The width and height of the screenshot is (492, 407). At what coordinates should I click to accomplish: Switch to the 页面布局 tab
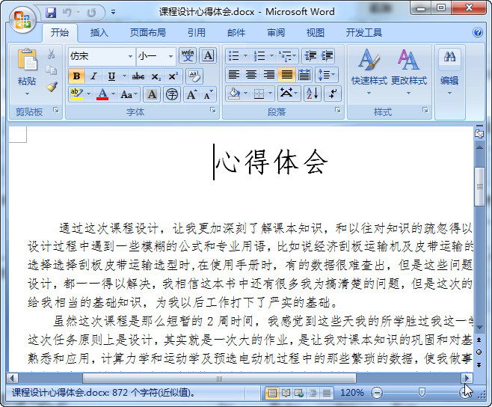point(148,33)
